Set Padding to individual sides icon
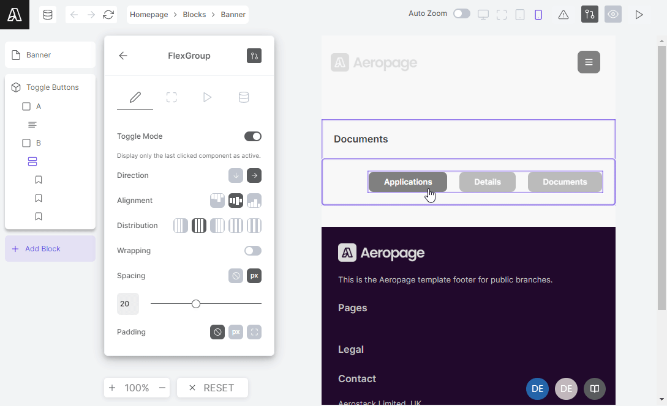The height and width of the screenshot is (406, 667). coord(254,331)
